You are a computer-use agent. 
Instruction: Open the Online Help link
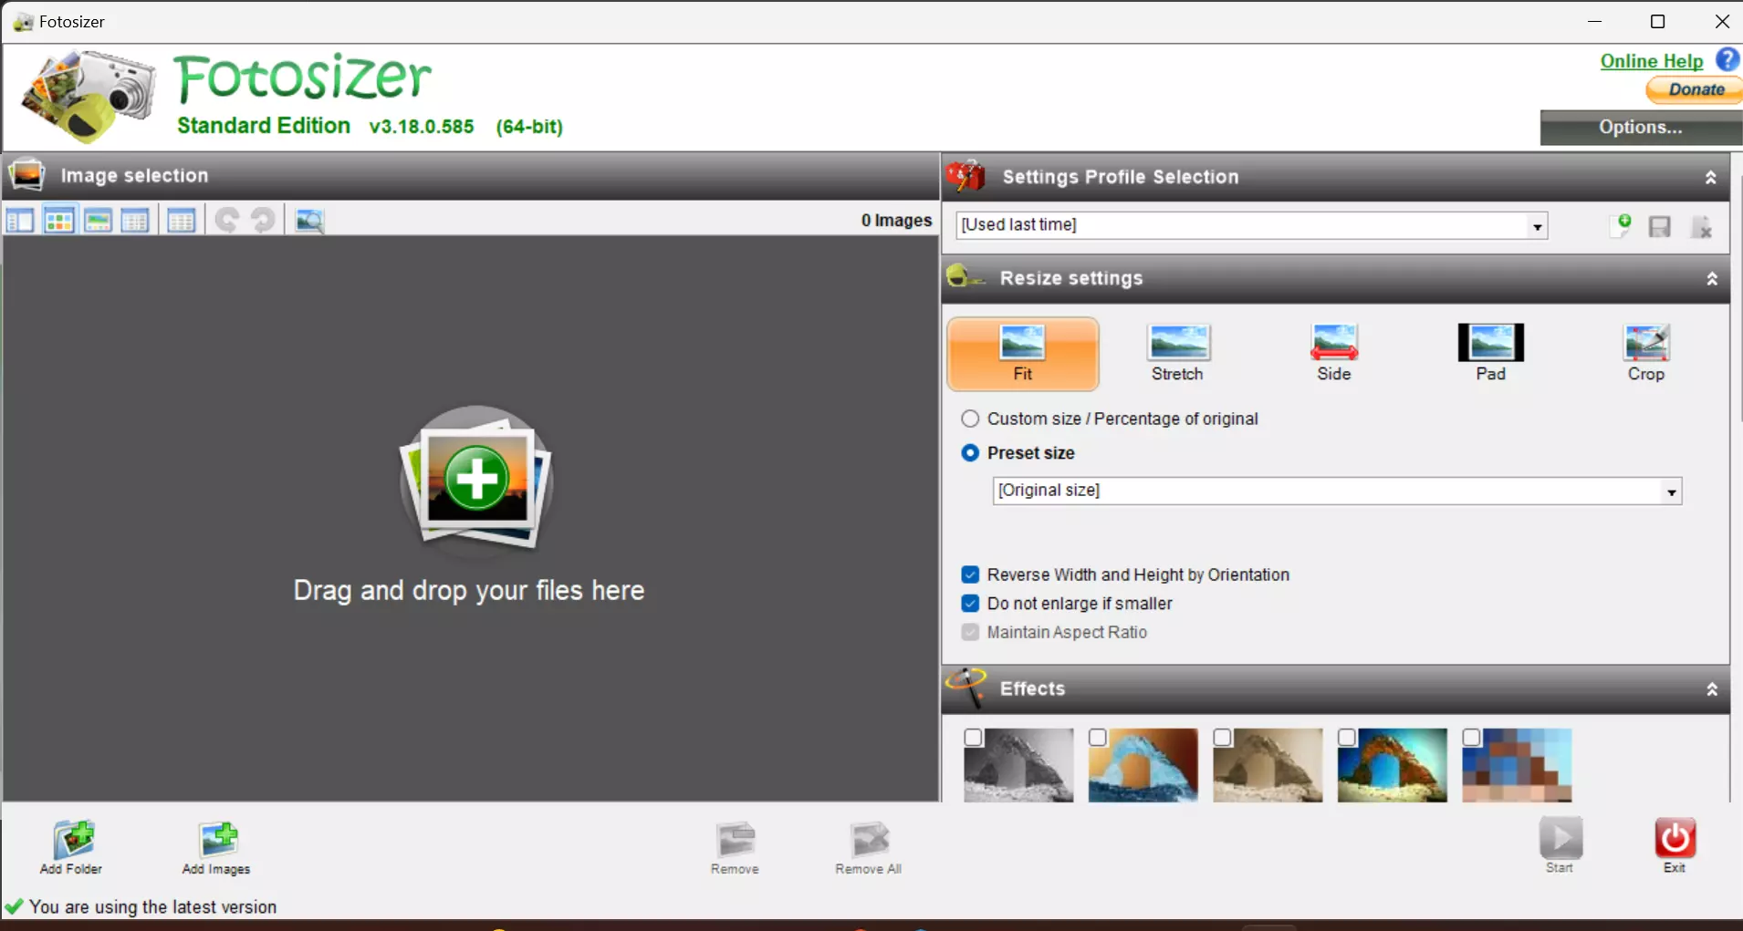(1652, 61)
